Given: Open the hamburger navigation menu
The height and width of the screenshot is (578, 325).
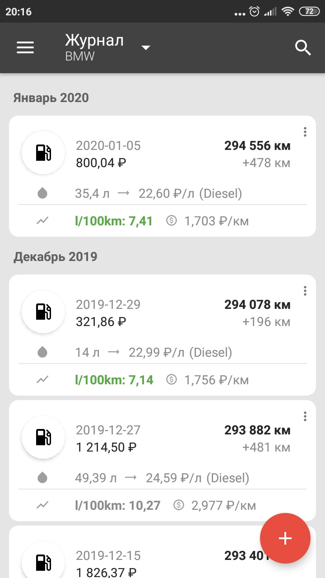Looking at the screenshot, I should point(25,47).
